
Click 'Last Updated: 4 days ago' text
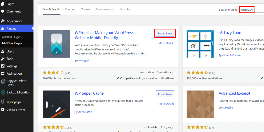[x=158, y=127]
